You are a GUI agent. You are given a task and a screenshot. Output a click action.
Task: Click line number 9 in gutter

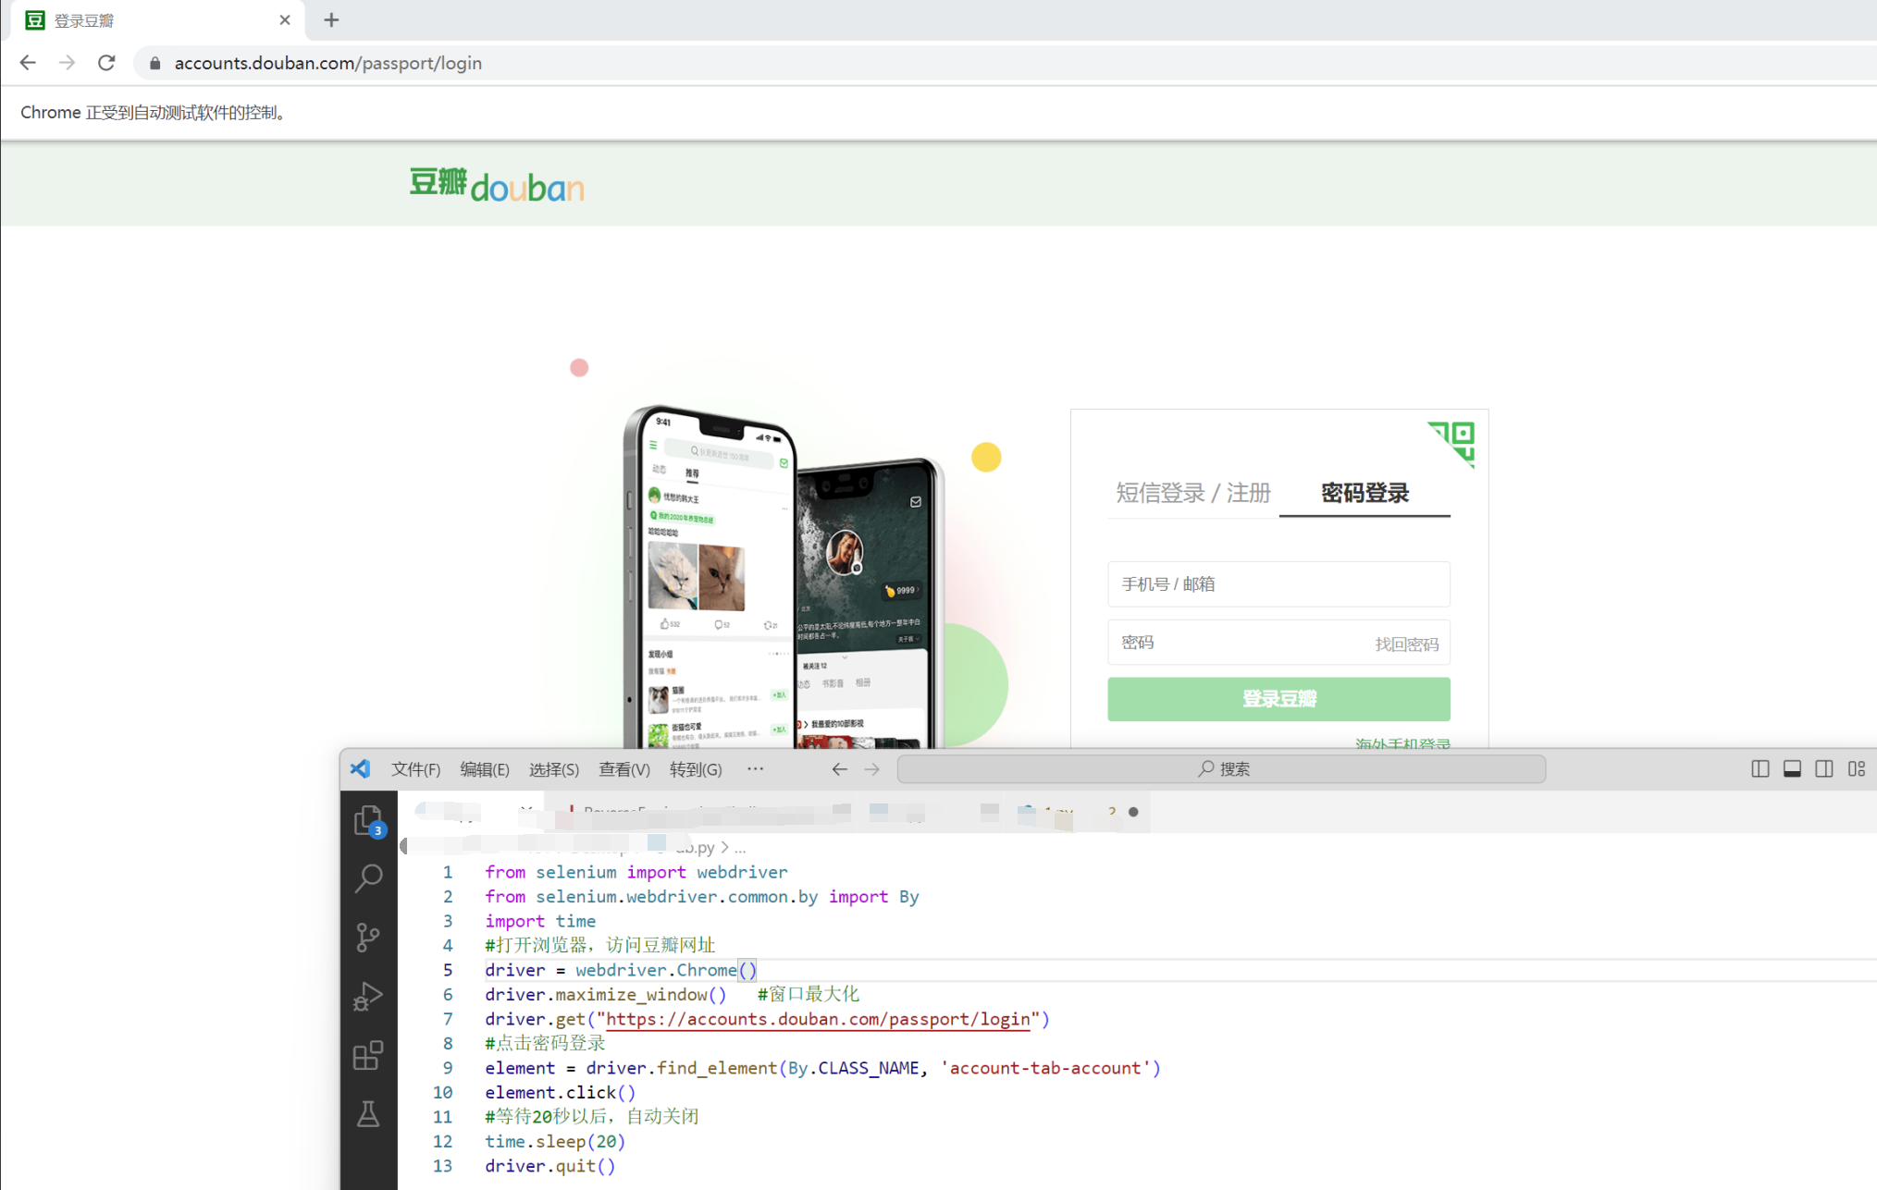[x=448, y=1068]
